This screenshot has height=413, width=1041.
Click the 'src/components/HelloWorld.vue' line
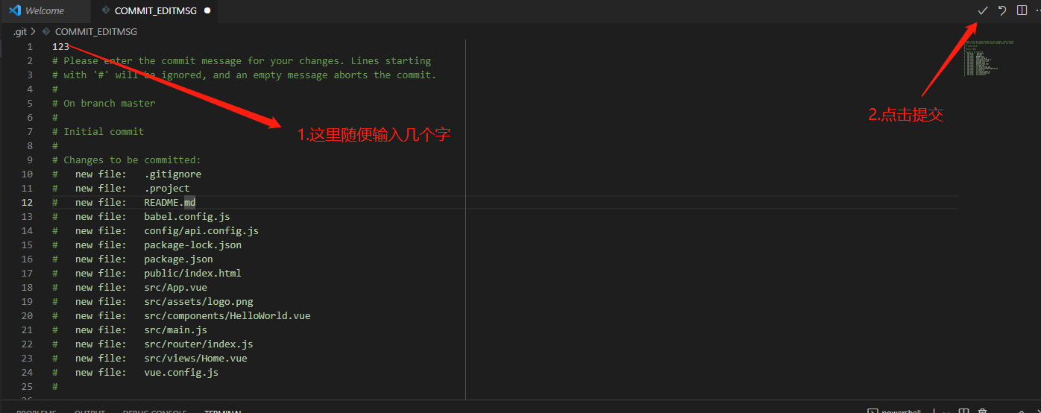click(x=181, y=315)
